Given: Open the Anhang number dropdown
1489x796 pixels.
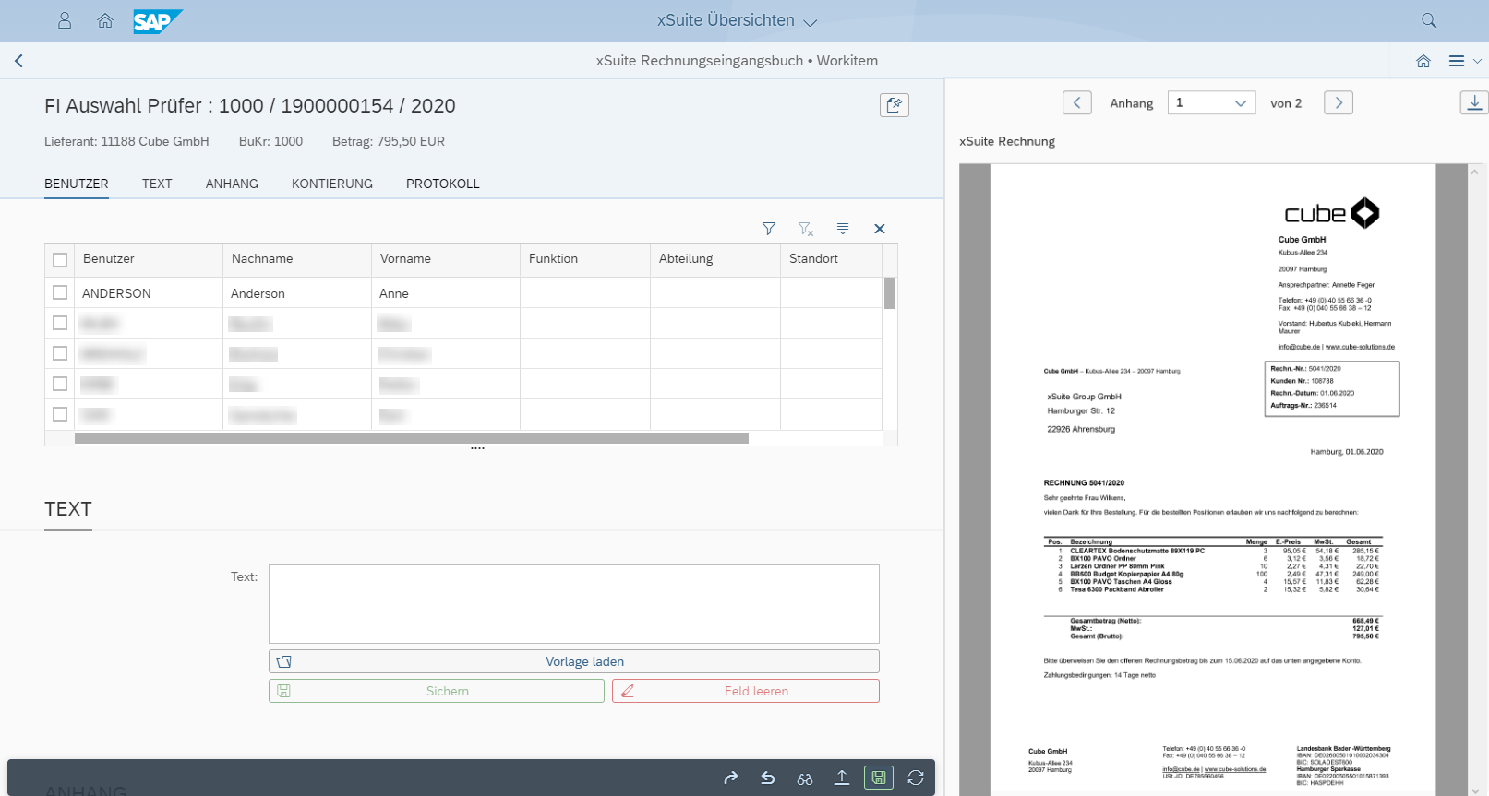Looking at the screenshot, I should coord(1211,103).
